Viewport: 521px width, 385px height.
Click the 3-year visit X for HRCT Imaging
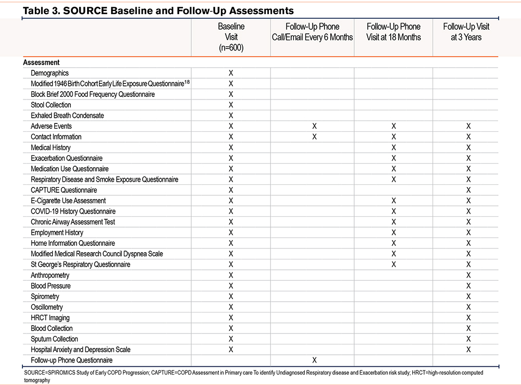point(468,318)
